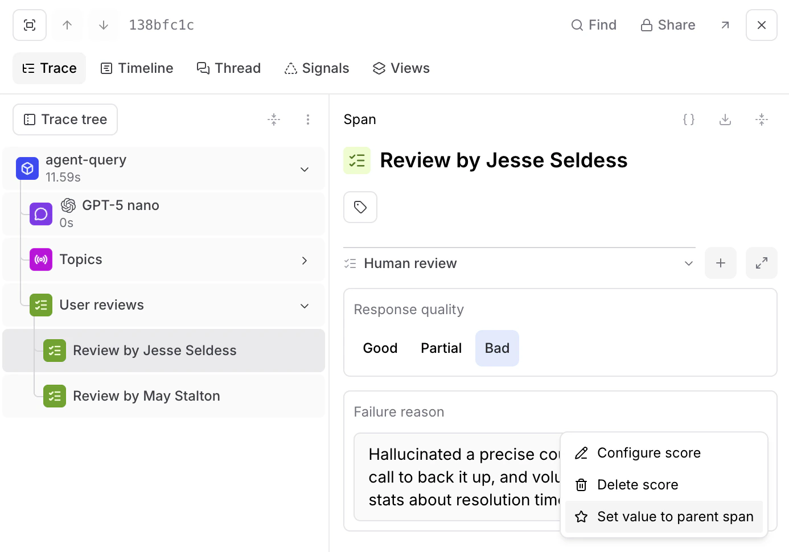Click the Trace tree button

[x=65, y=120]
